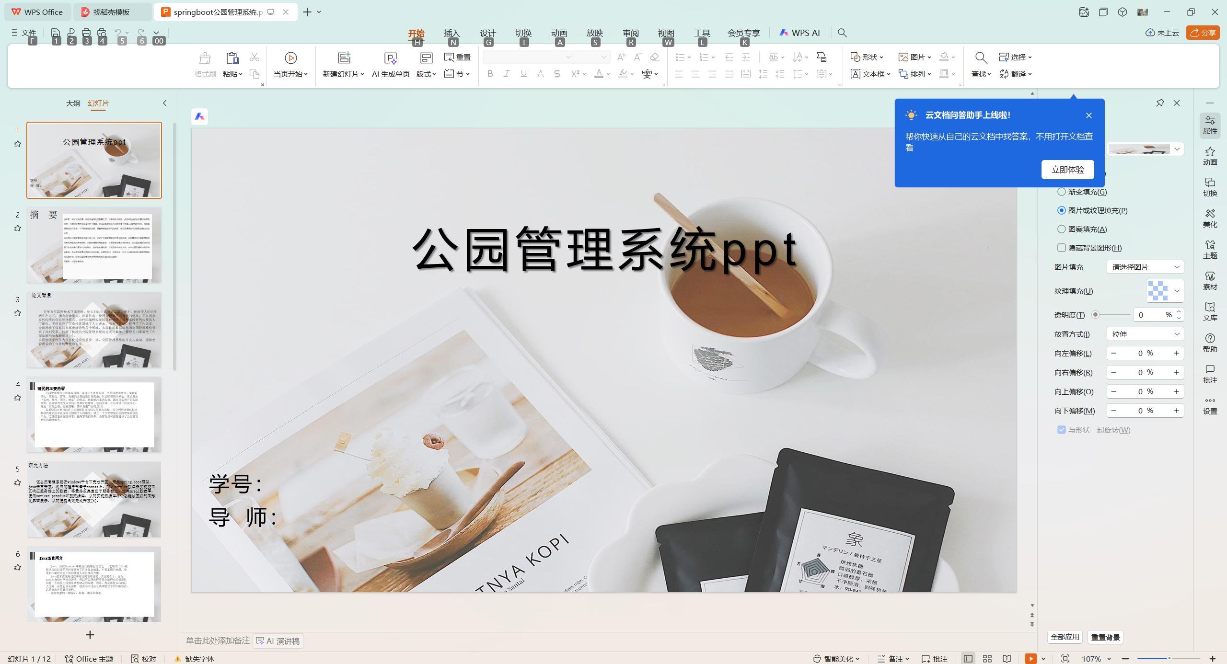This screenshot has height=664, width=1227.
Task: Start playback with the play icon
Action: click(290, 57)
